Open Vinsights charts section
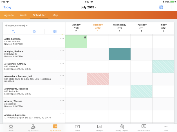The image size is (177, 132). (x=99, y=128)
